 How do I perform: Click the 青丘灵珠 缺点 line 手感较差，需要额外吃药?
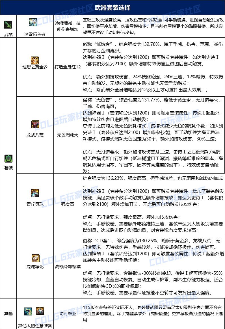click(x=153, y=227)
